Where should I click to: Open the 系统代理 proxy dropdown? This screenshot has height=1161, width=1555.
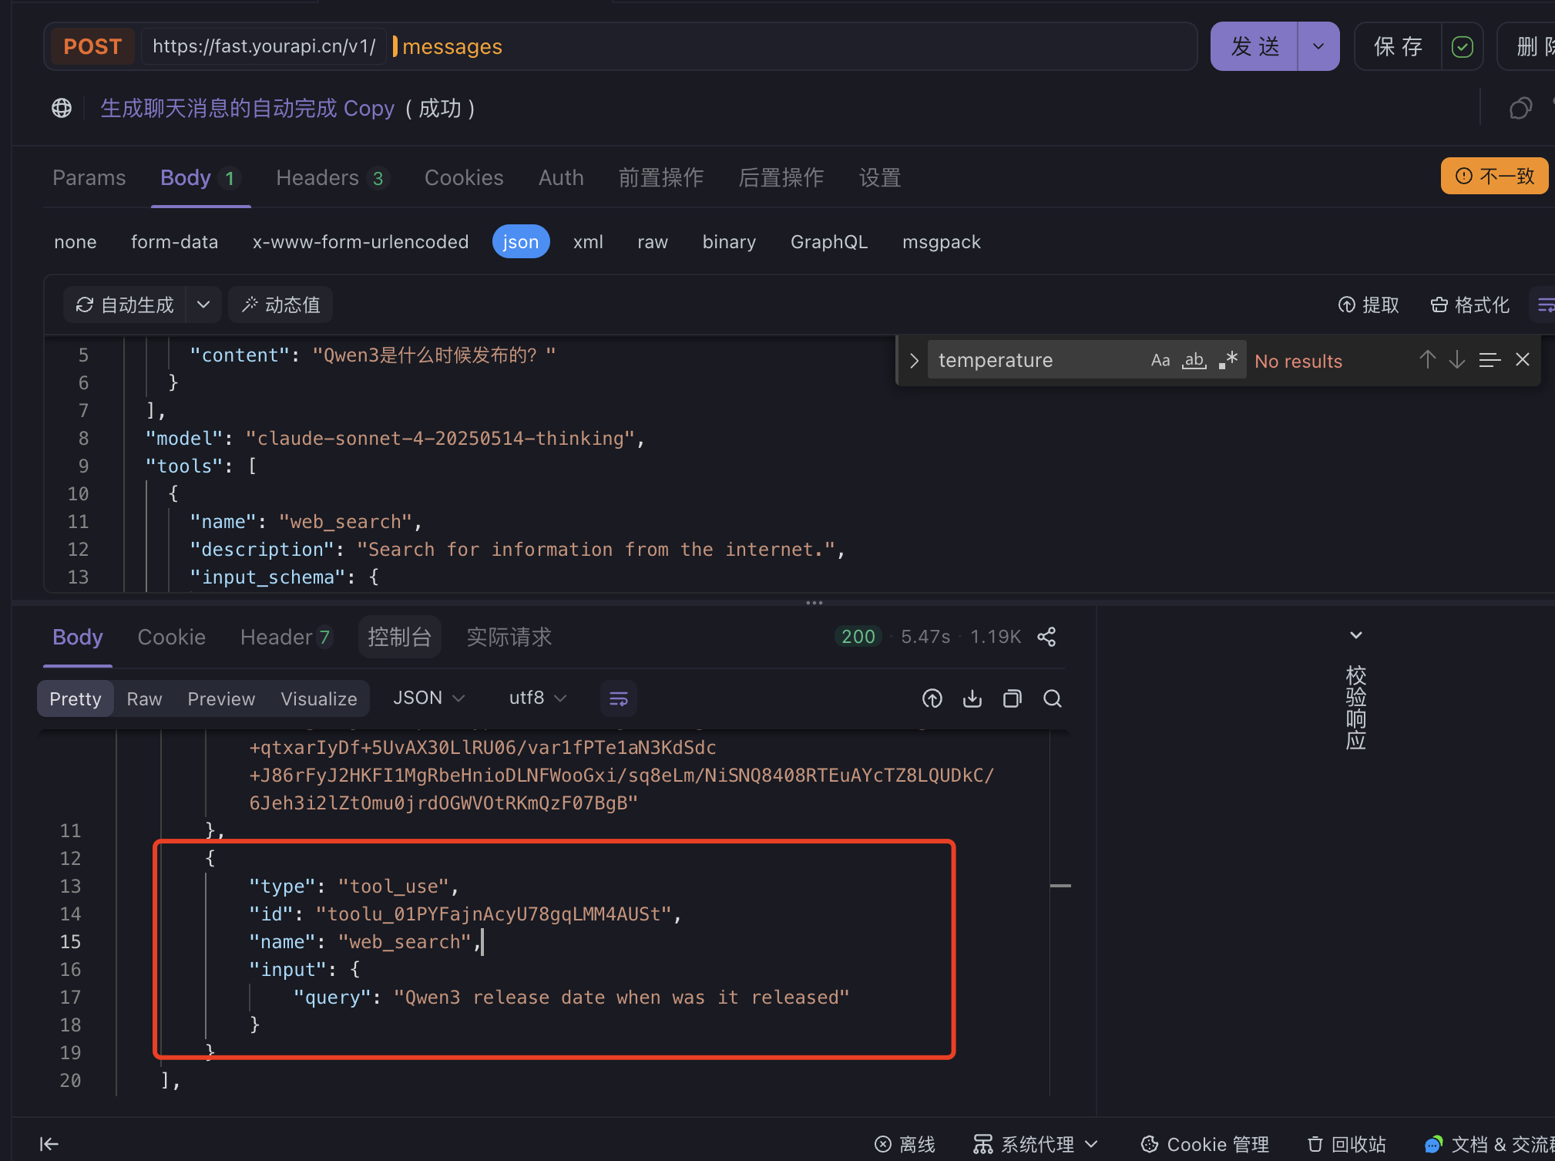click(x=1036, y=1145)
